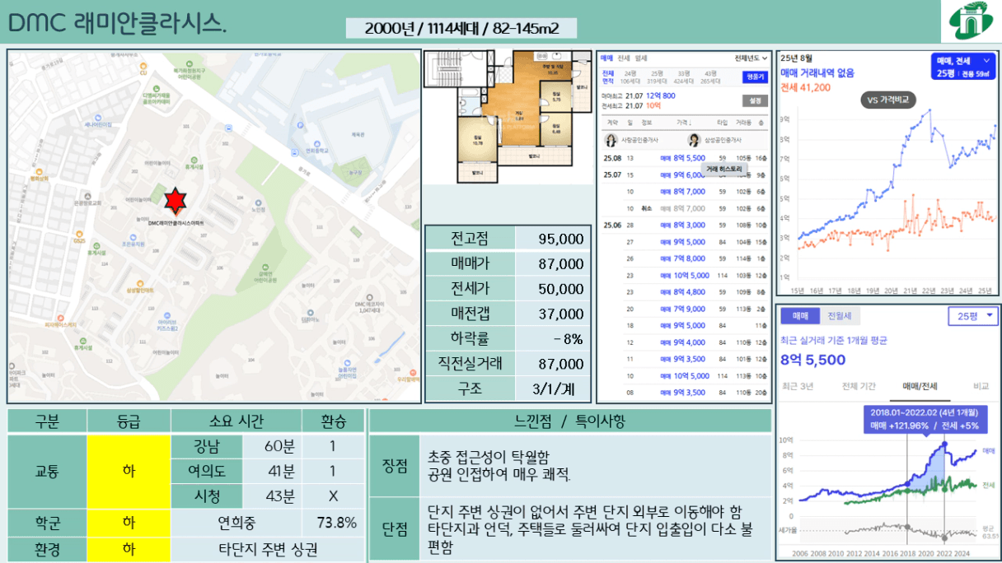This screenshot has width=1002, height=563.
Task: Click the 2022 peak marker on the lower chart
Action: click(944, 444)
